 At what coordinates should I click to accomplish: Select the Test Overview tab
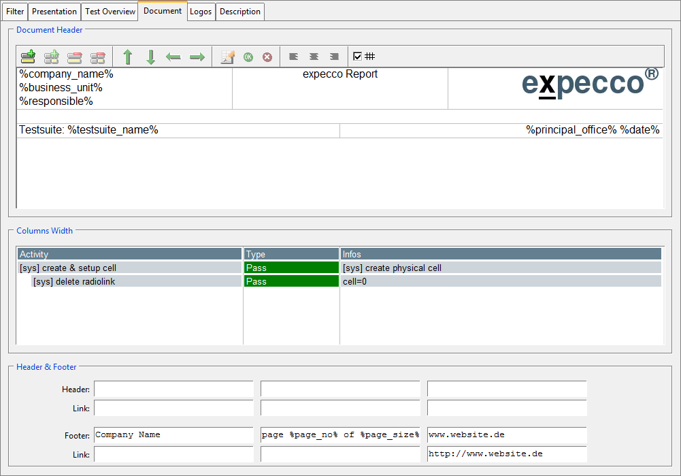110,12
